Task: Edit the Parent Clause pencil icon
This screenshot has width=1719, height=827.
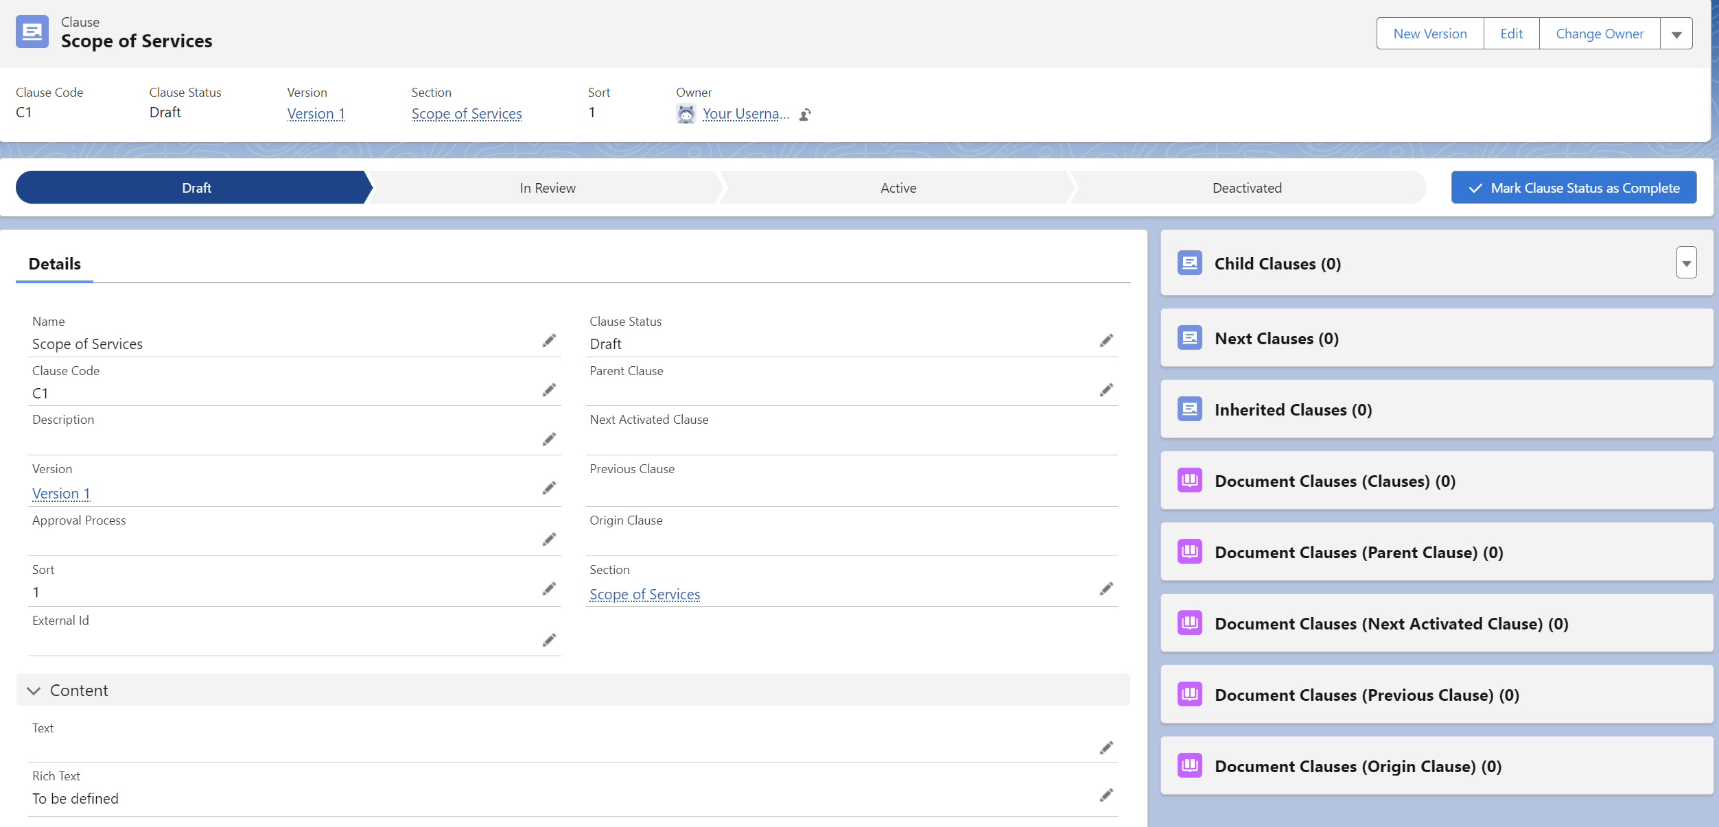Action: pos(1106,390)
